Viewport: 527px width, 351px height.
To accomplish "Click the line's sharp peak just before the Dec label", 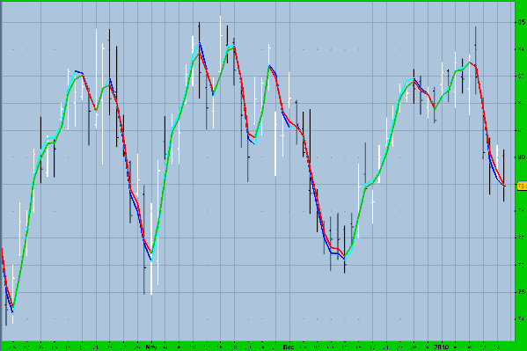I will [269, 66].
